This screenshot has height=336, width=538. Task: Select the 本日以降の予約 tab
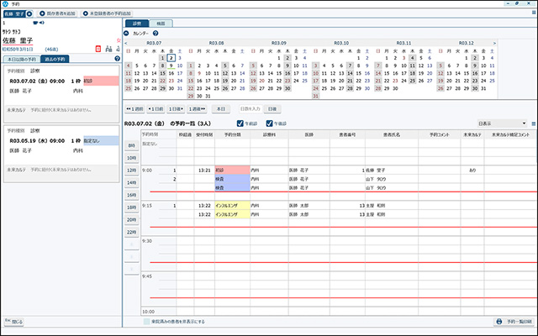click(x=19, y=59)
